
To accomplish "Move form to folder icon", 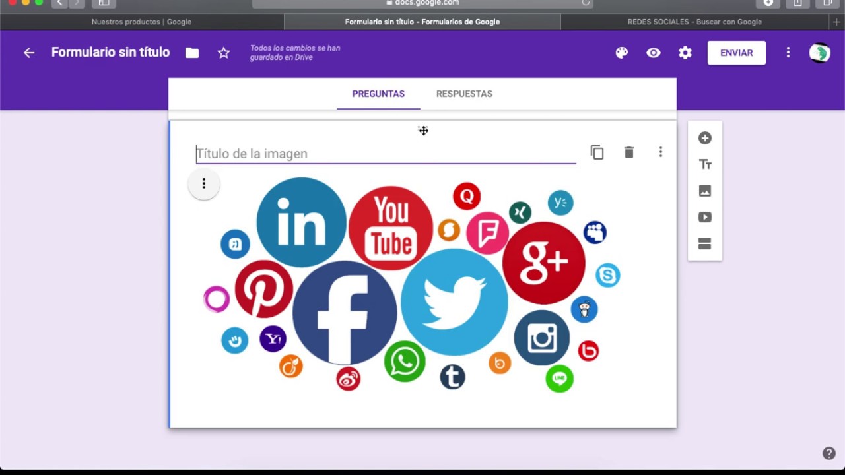I will click(192, 53).
